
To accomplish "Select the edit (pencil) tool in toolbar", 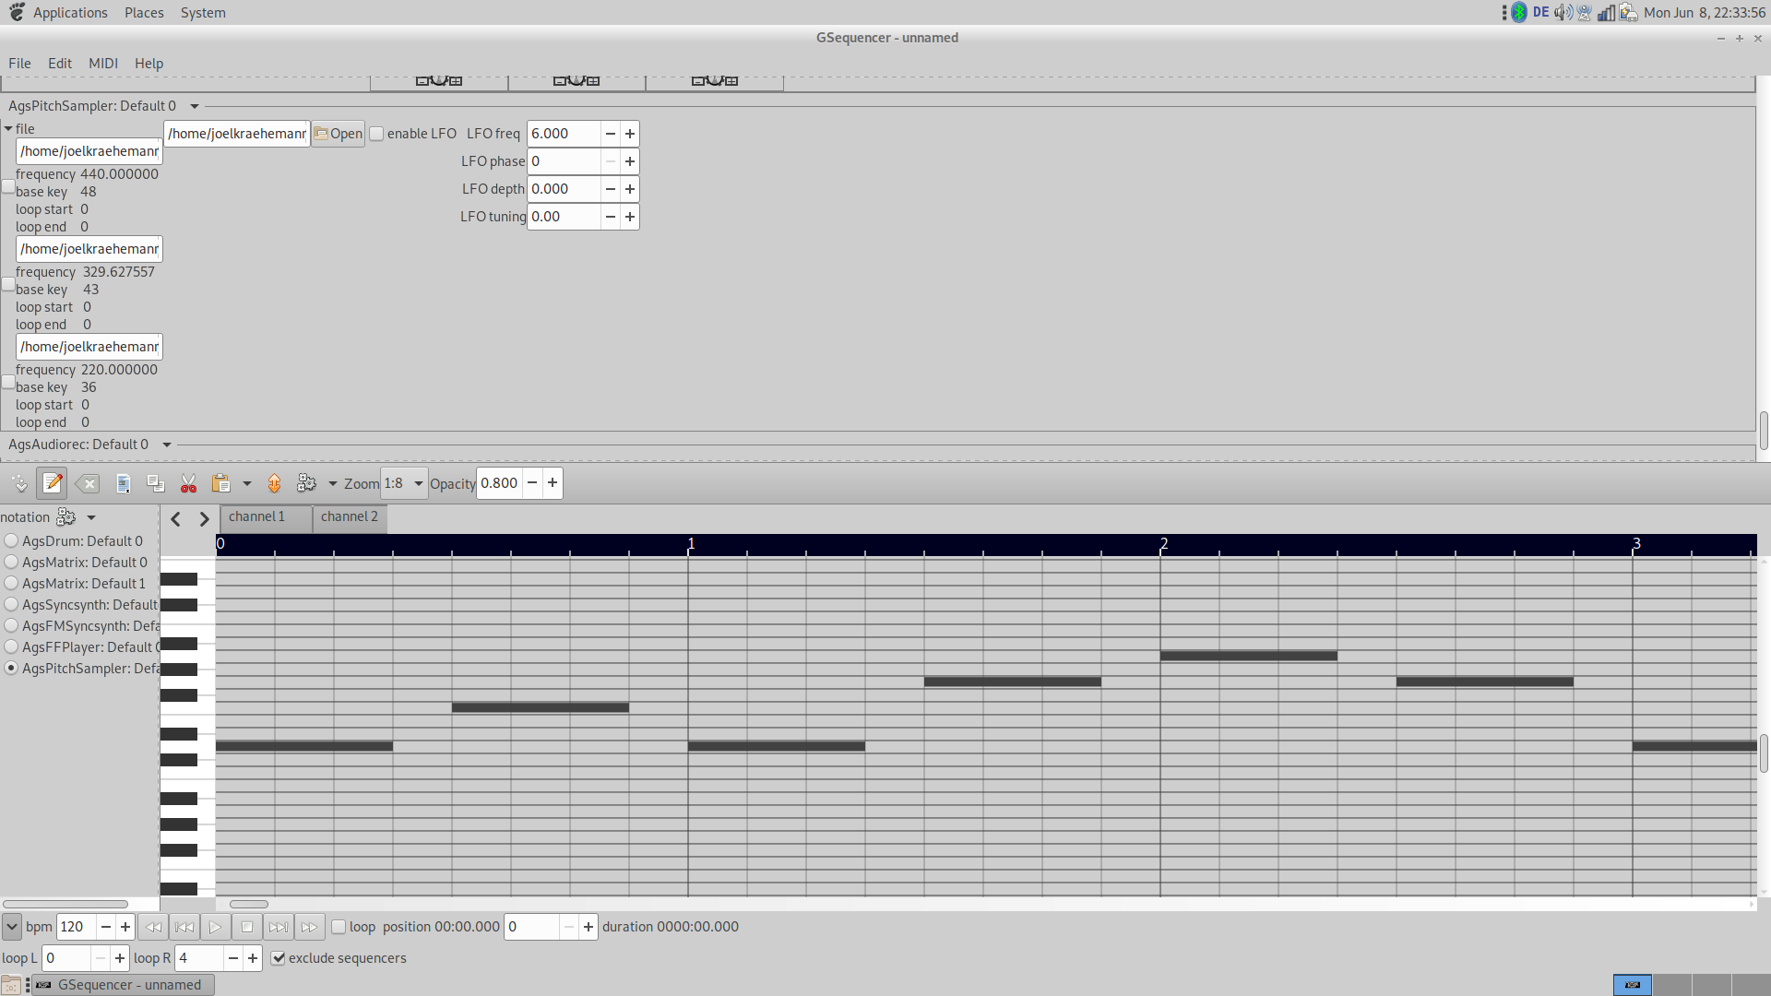I will pyautogui.click(x=53, y=483).
